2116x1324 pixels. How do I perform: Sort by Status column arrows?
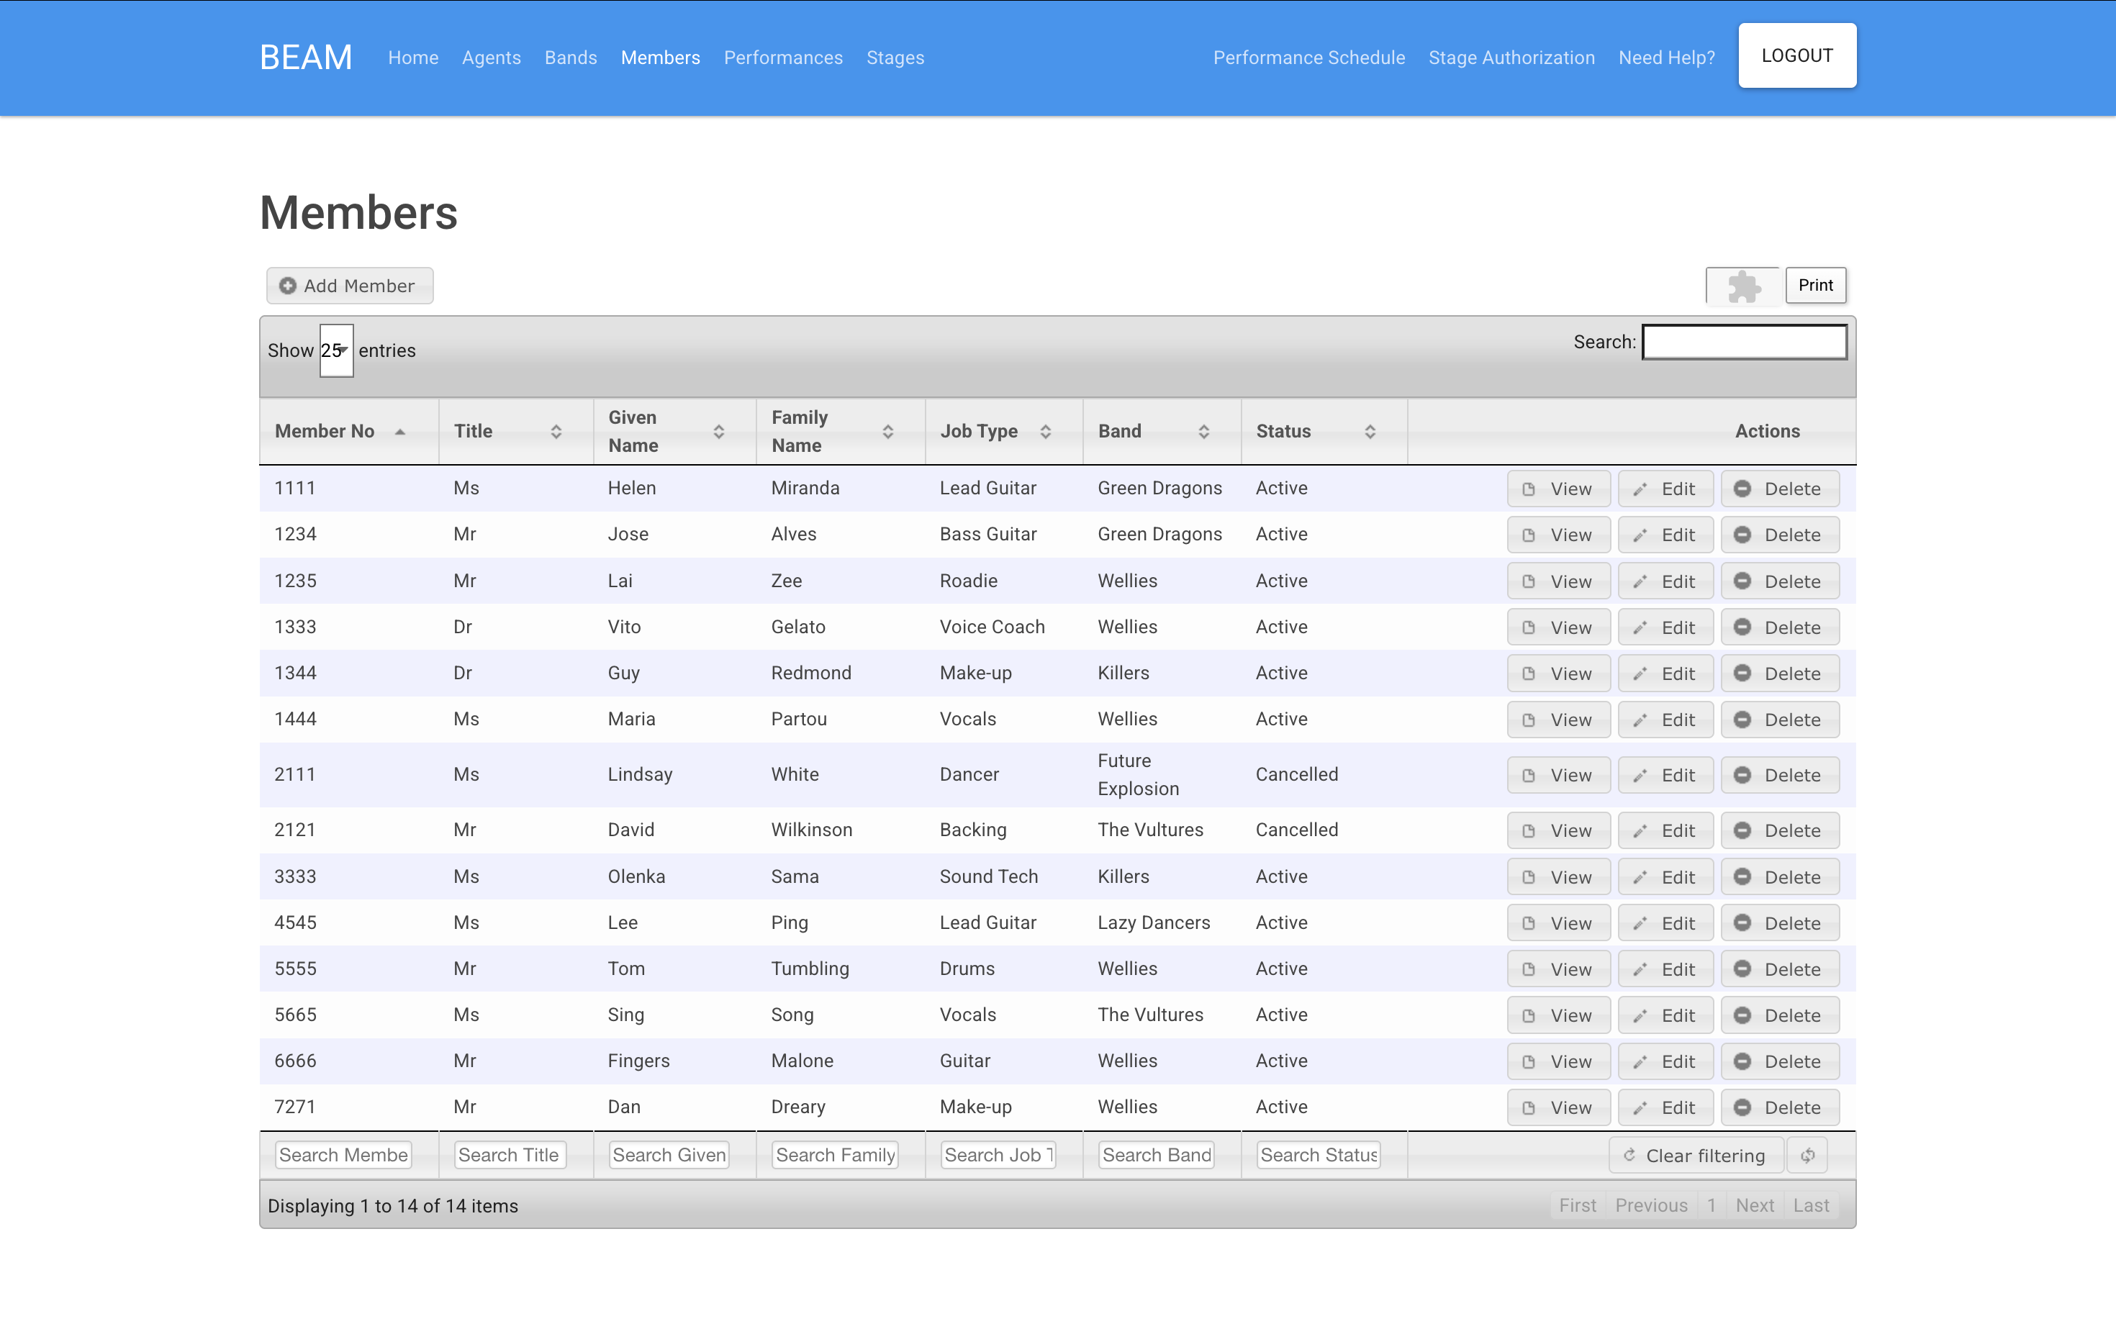click(x=1369, y=431)
